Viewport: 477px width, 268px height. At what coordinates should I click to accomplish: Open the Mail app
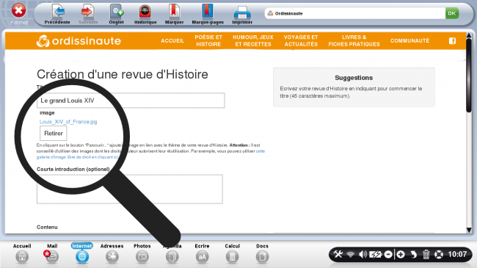tap(52, 254)
